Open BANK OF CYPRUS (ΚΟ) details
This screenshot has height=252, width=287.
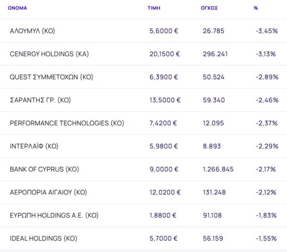pos(44,169)
